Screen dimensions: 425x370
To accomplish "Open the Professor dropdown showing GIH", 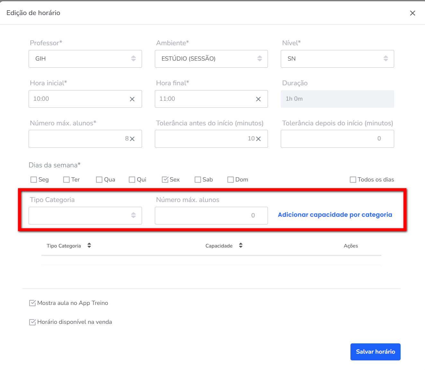I will (85, 59).
